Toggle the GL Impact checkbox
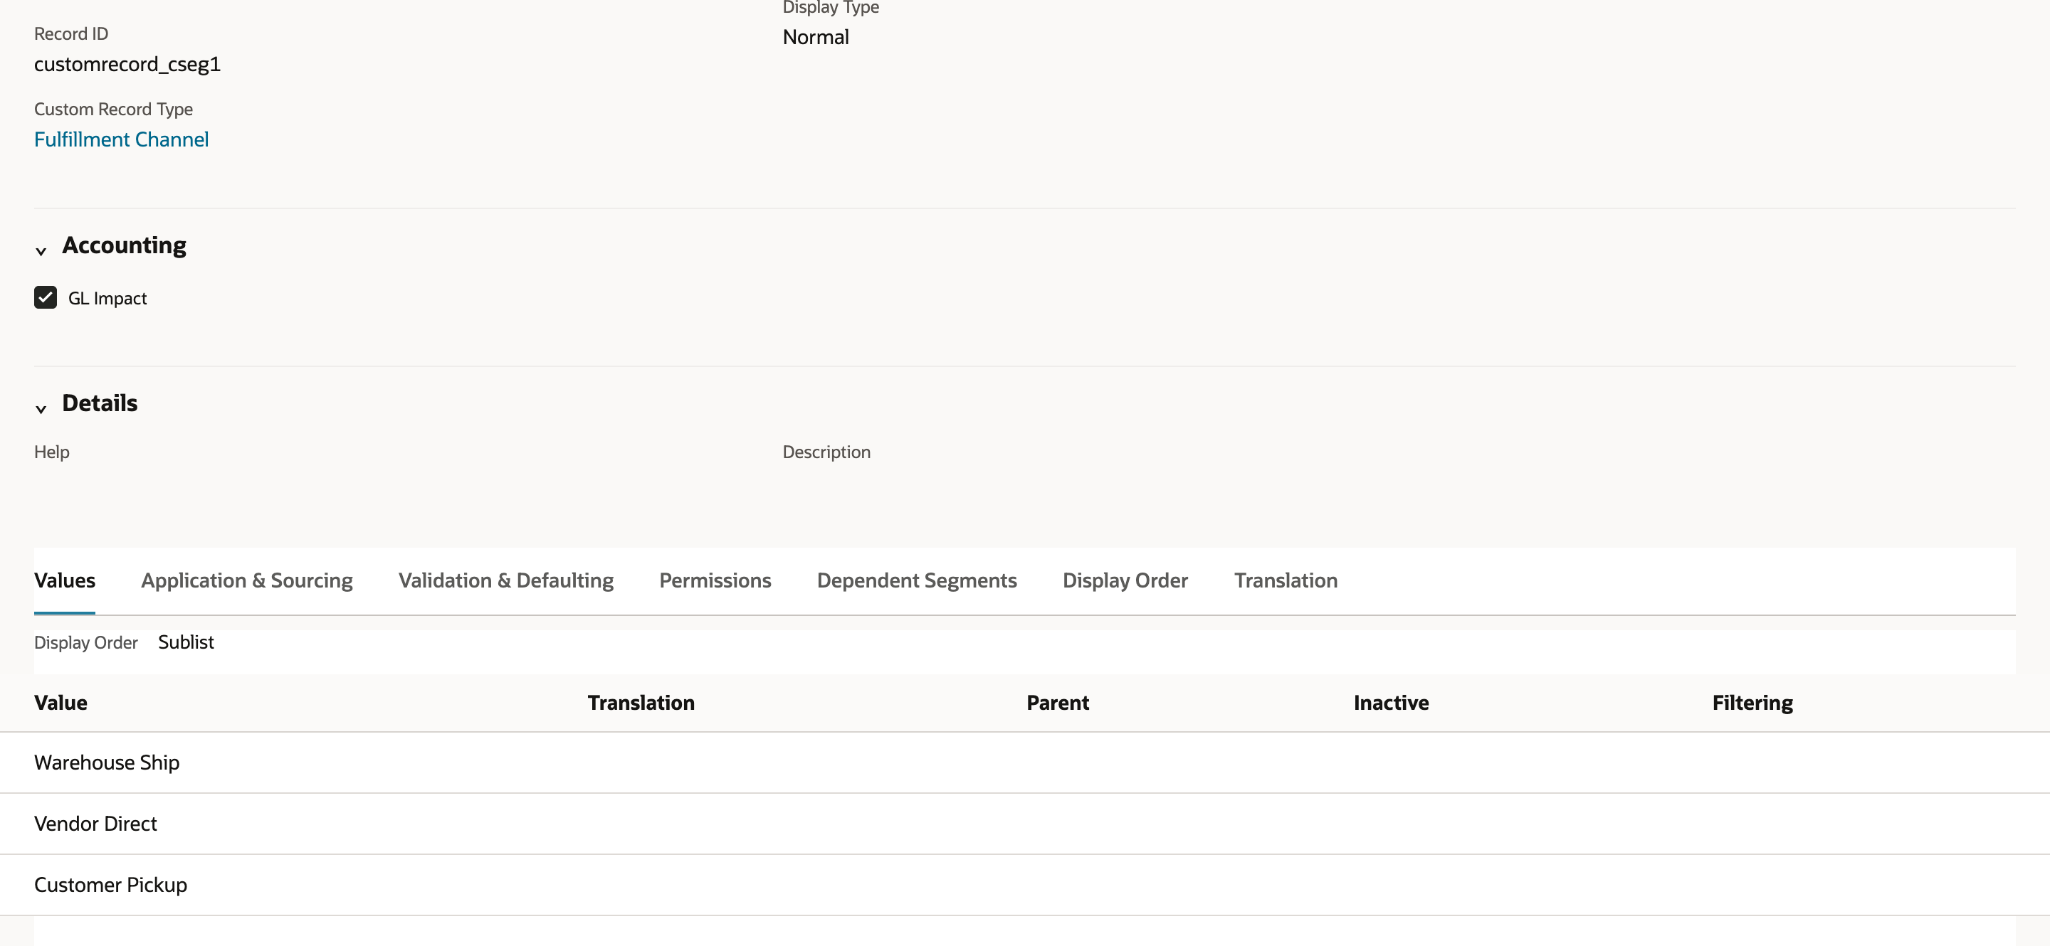Image resolution: width=2050 pixels, height=946 pixels. click(x=46, y=297)
